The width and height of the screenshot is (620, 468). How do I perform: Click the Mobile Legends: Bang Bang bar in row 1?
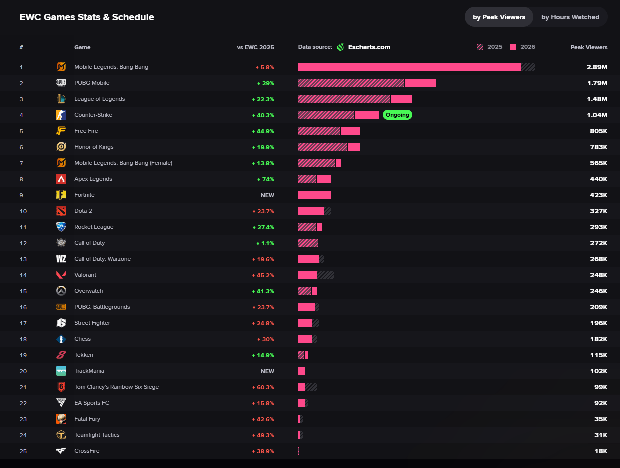point(417,67)
